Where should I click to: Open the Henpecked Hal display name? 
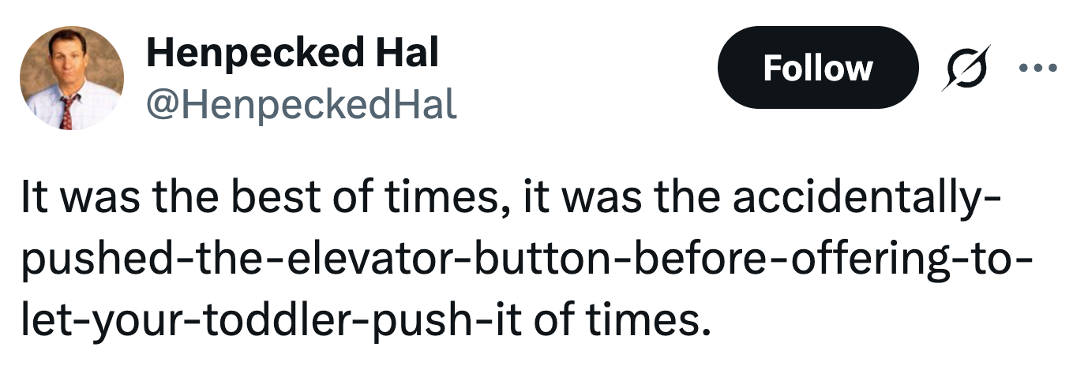coord(292,54)
